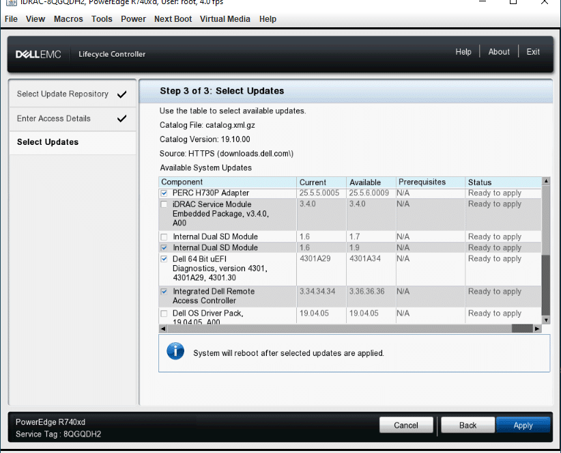Click the available version '25.5.6.0009'
The image size is (561, 453).
point(369,193)
